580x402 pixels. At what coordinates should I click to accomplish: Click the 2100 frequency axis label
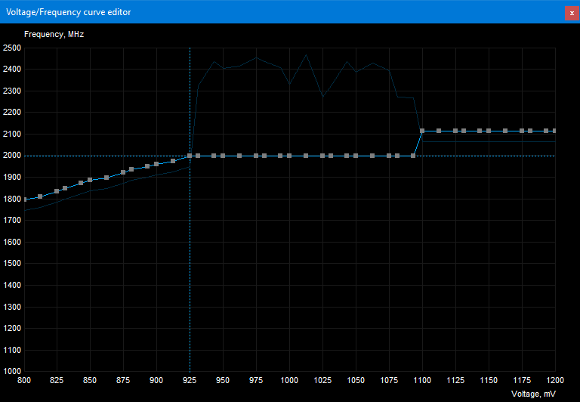point(12,134)
